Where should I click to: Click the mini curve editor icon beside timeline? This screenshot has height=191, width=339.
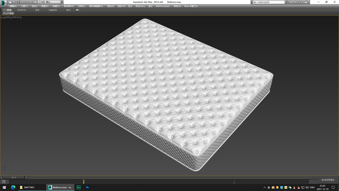(4, 182)
